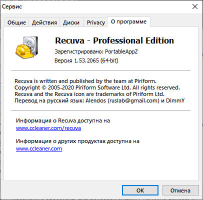The width and height of the screenshot is (203, 200).
Task: Click 'Информация о других продуктах' text
Action: click(77, 141)
